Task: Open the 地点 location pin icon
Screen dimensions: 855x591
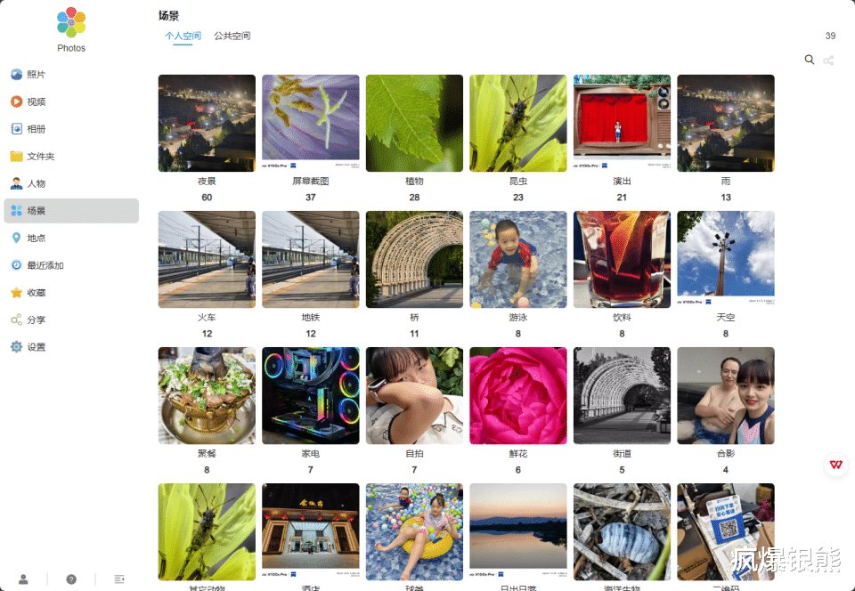Action: 16,238
